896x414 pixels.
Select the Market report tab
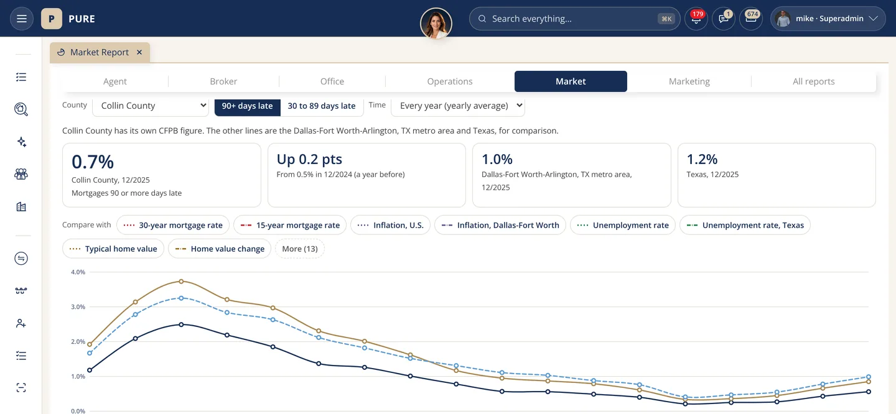[x=571, y=81]
